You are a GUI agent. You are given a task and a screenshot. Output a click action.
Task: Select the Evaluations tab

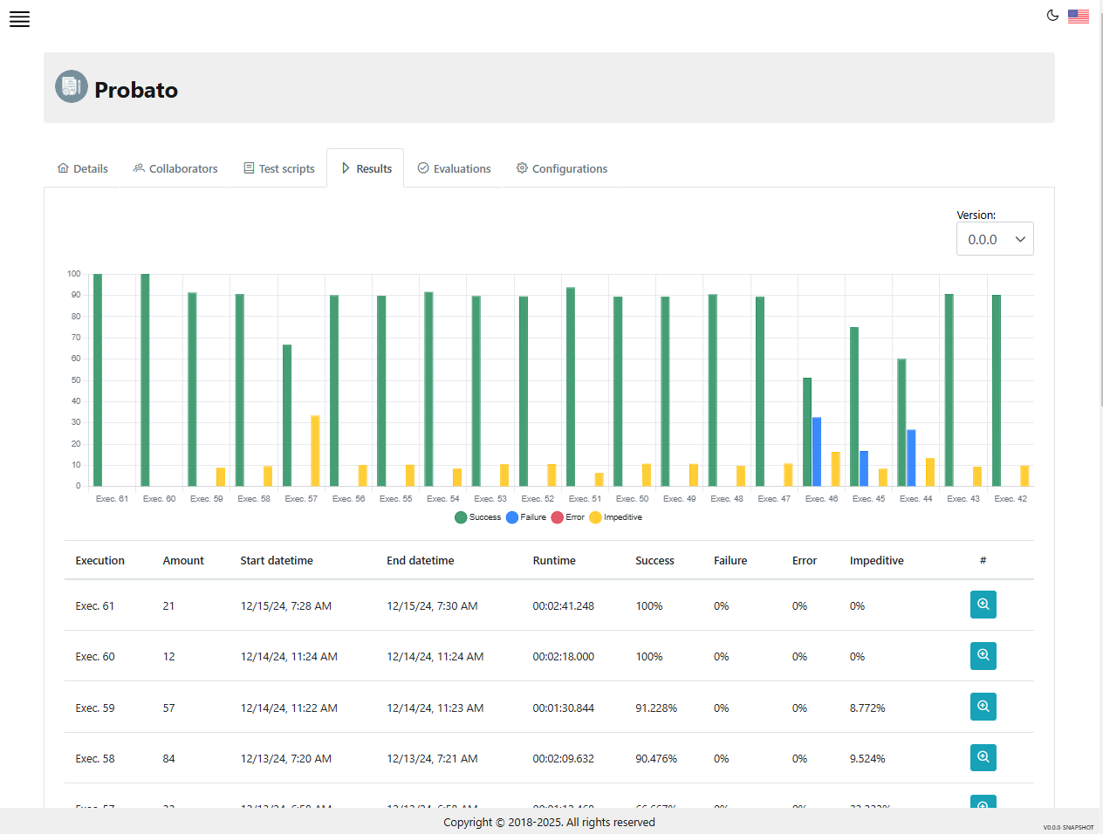click(454, 168)
